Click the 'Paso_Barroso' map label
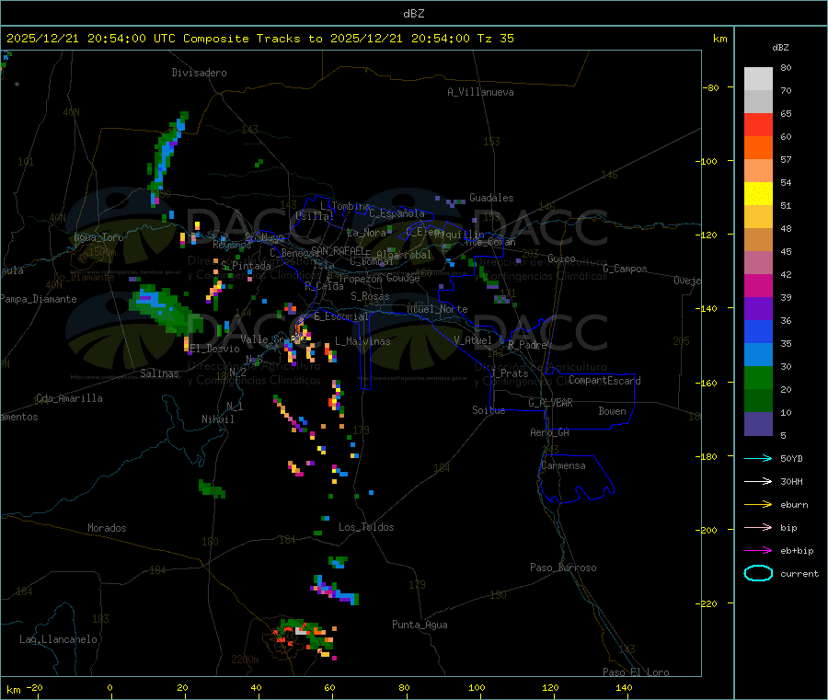828x700 pixels. pyautogui.click(x=563, y=568)
